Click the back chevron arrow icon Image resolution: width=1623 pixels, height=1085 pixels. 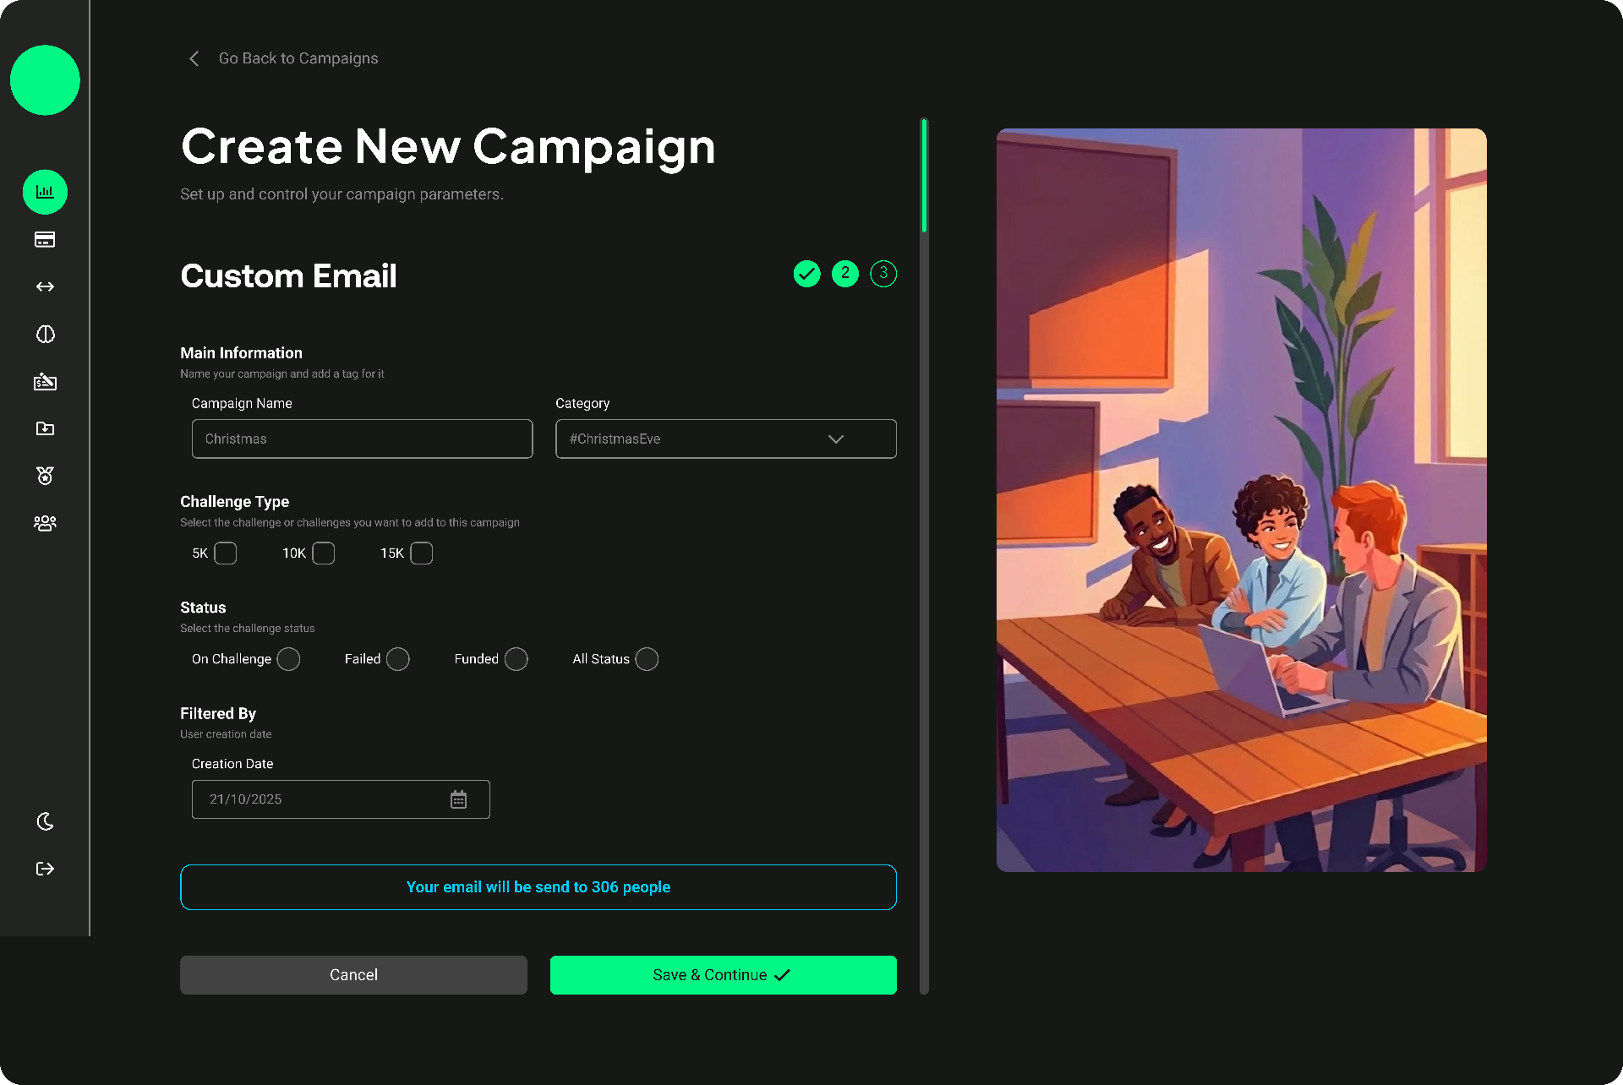pyautogui.click(x=194, y=58)
